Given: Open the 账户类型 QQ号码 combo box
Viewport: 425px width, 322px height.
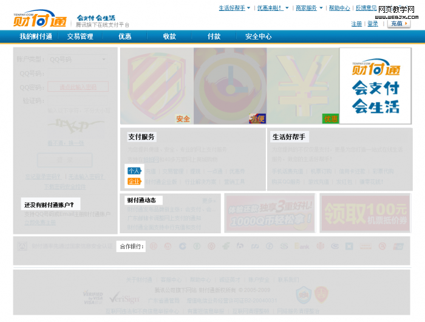Looking at the screenshot, I should (78, 59).
